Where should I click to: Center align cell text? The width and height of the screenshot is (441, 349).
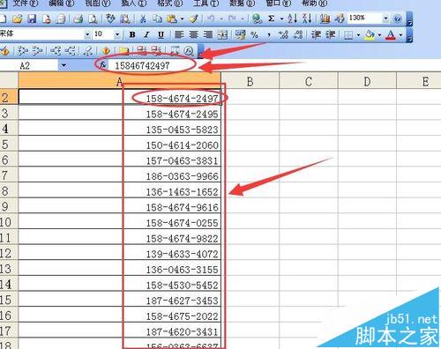(x=193, y=34)
